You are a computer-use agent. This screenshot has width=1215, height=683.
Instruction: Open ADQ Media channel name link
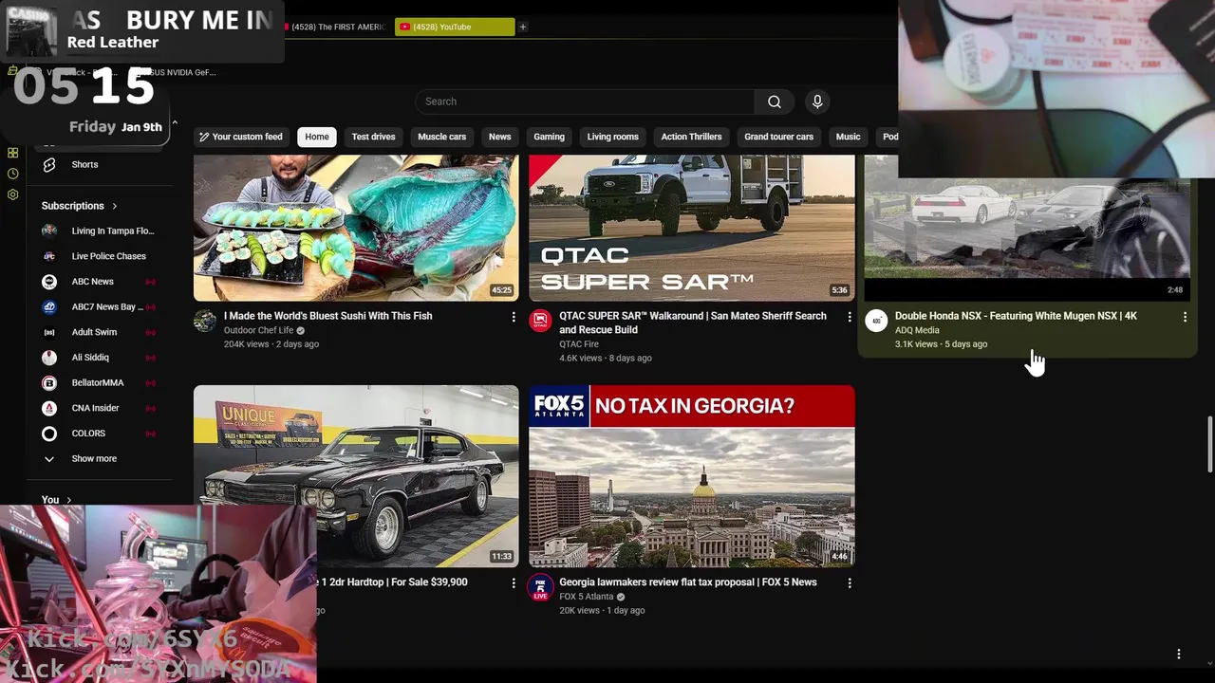(x=917, y=330)
